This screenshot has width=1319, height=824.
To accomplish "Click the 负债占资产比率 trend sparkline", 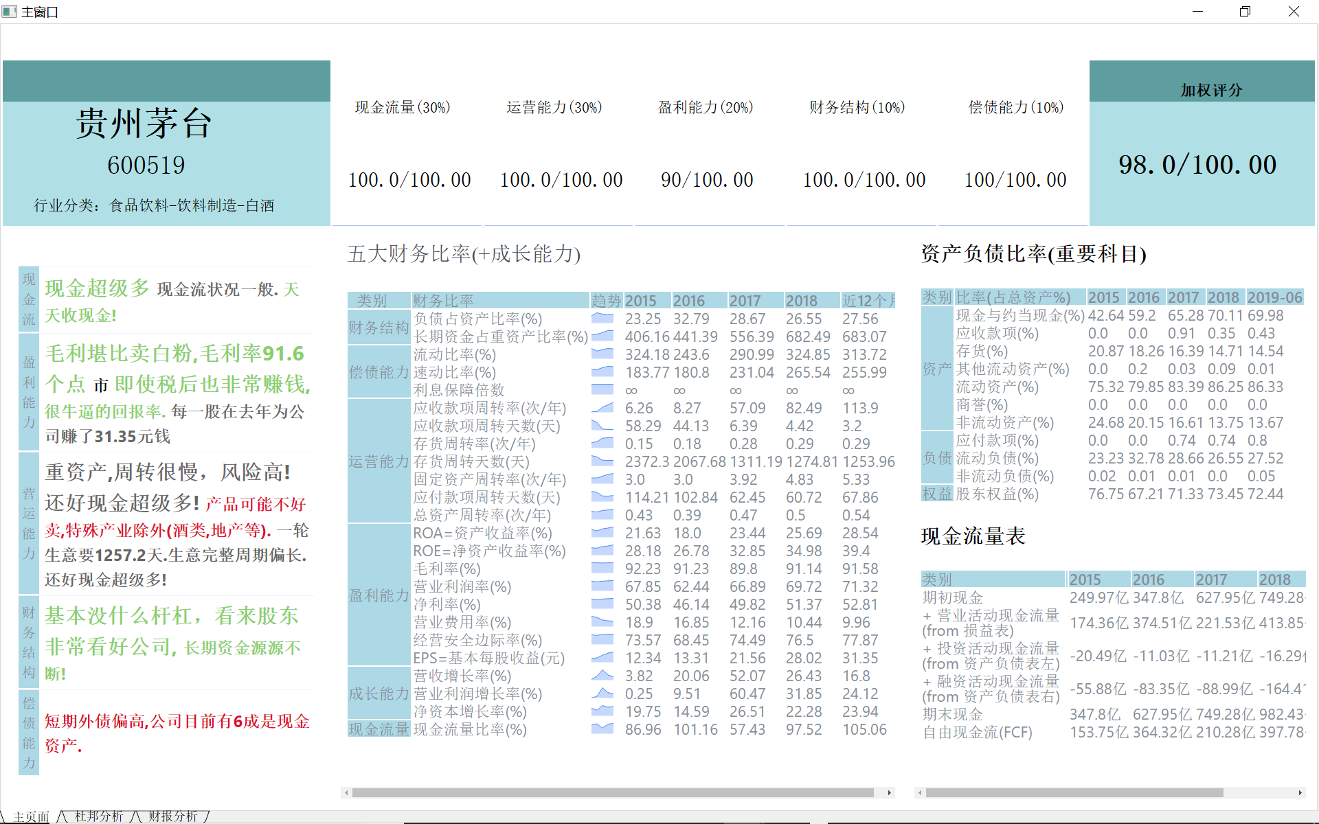I will pyautogui.click(x=602, y=319).
